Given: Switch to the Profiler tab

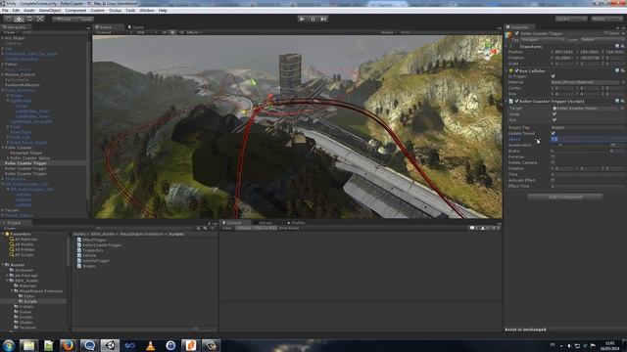Looking at the screenshot, I should coord(296,223).
